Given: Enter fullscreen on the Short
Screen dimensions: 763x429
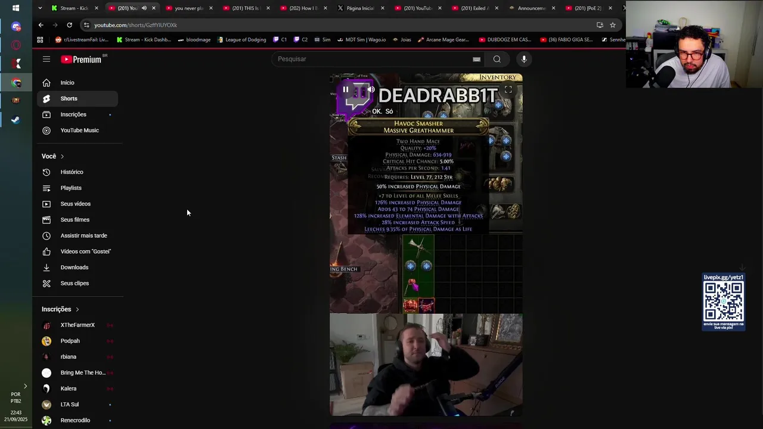Looking at the screenshot, I should point(508,90).
